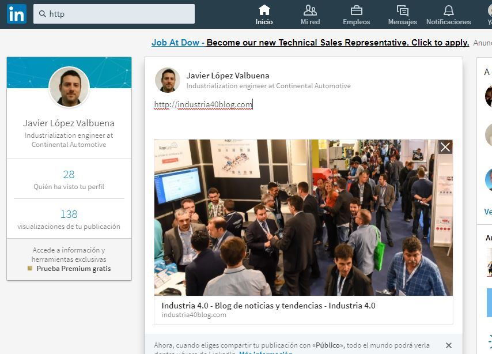Click the author avatar in post composer
This screenshot has height=354, width=492.
168,80
